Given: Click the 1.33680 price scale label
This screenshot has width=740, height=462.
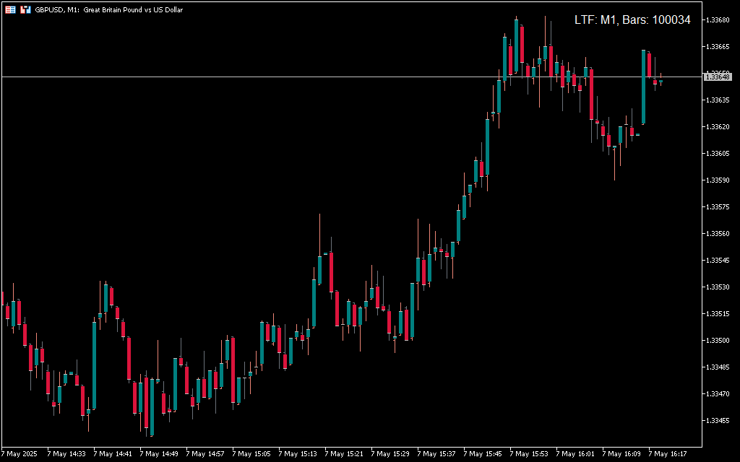Looking at the screenshot, I should pos(718,19).
